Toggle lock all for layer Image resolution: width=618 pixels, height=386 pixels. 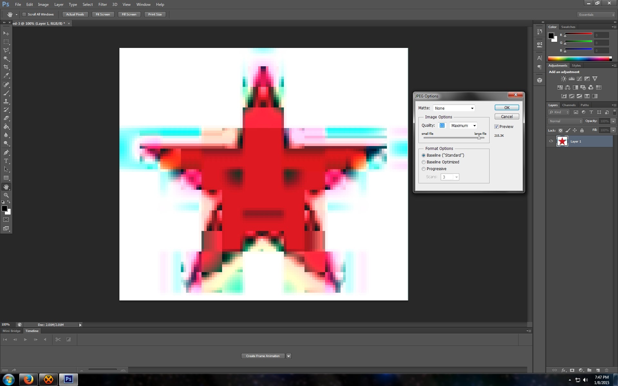click(x=582, y=130)
